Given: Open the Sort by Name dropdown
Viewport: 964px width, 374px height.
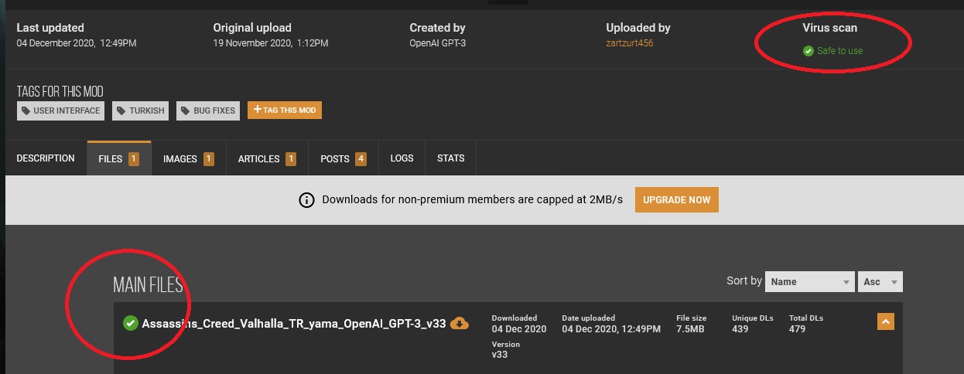Looking at the screenshot, I should click(809, 282).
